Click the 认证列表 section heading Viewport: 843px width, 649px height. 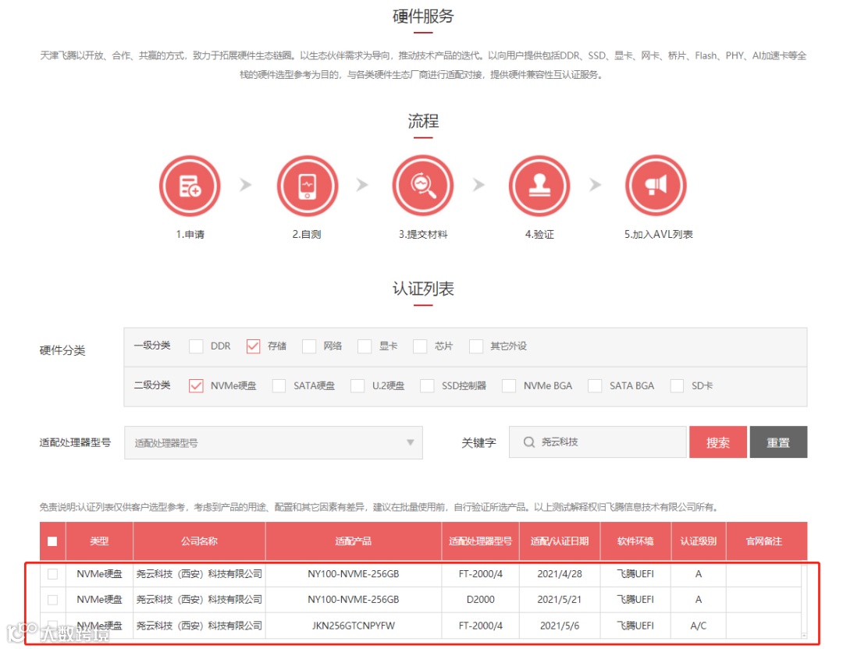pos(423,289)
